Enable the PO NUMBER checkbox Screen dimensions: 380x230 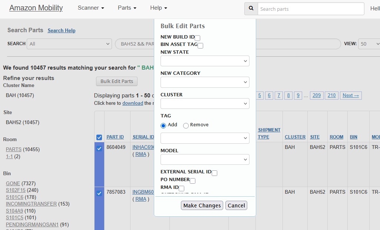pos(193,180)
